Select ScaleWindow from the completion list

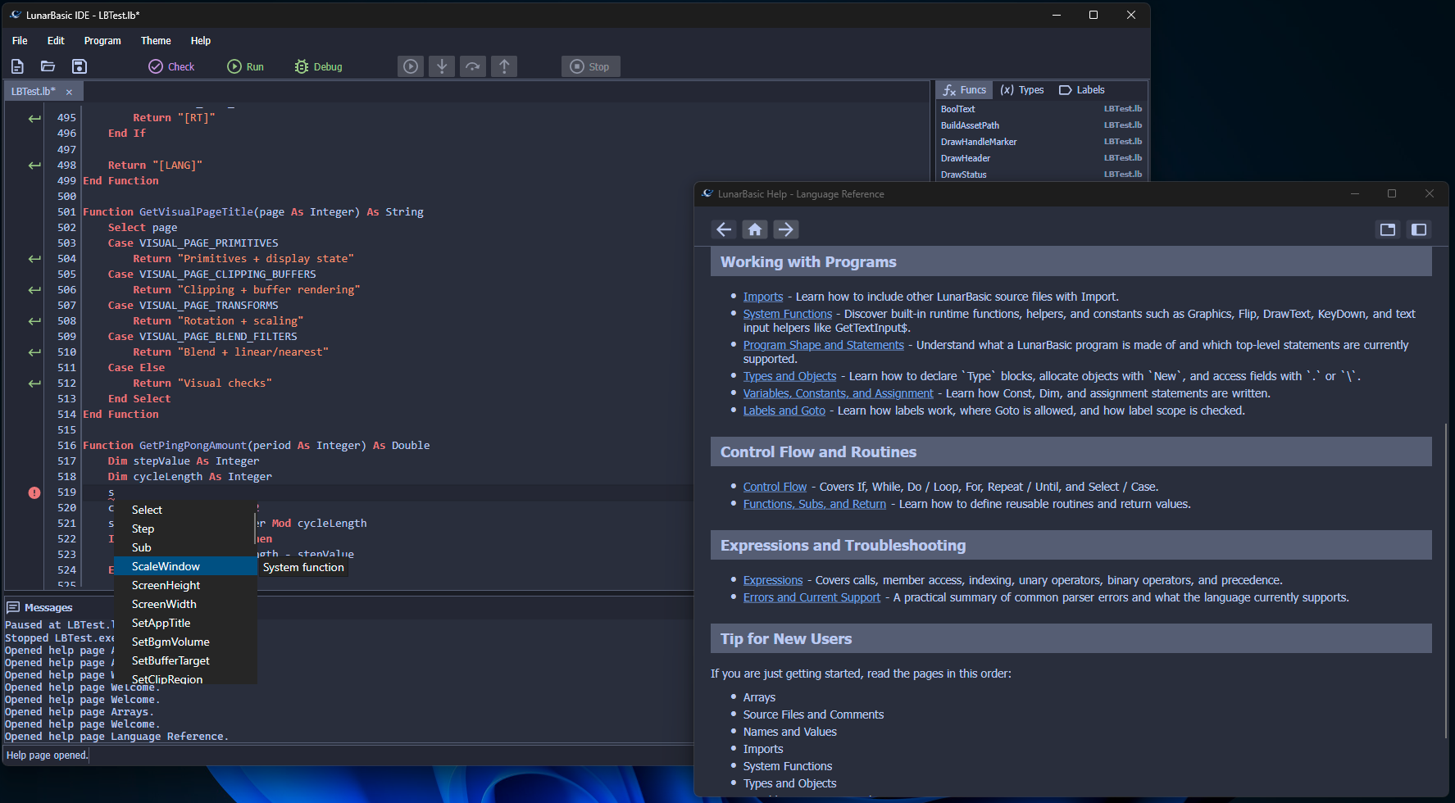pyautogui.click(x=166, y=566)
